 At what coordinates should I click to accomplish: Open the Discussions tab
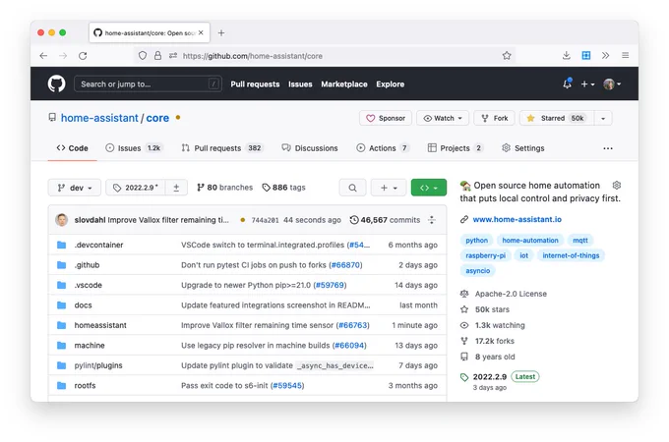(x=310, y=148)
